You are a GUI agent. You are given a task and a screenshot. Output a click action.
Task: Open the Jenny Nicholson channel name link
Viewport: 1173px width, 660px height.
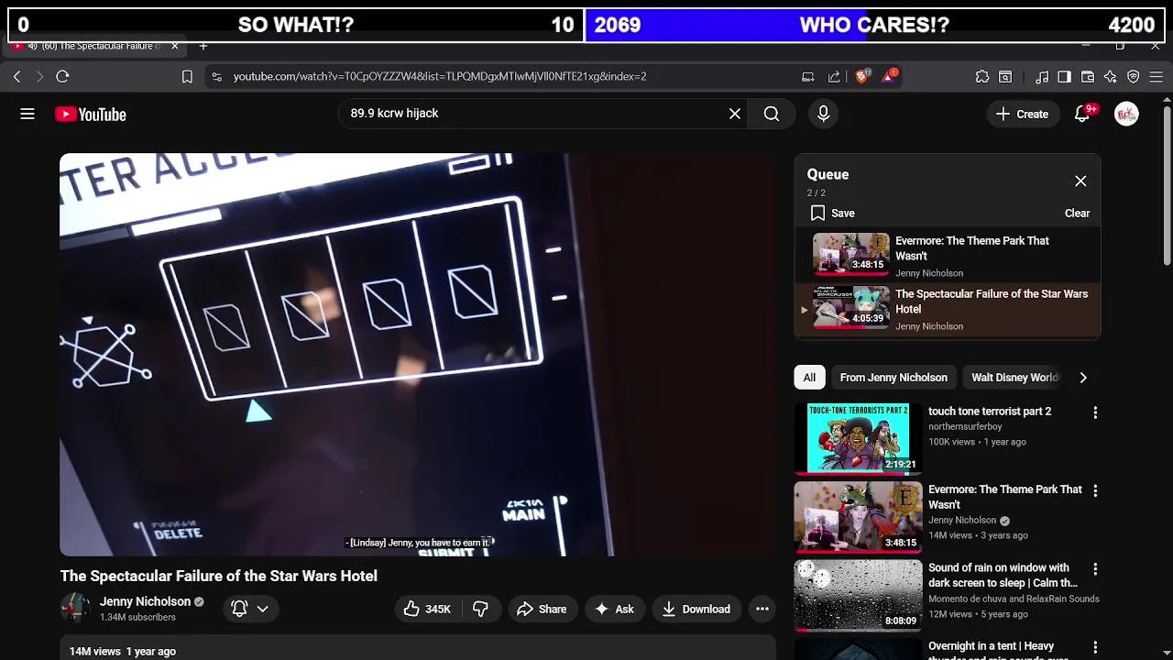145,601
